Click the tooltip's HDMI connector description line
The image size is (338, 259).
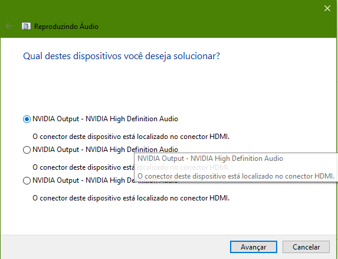pos(236,176)
